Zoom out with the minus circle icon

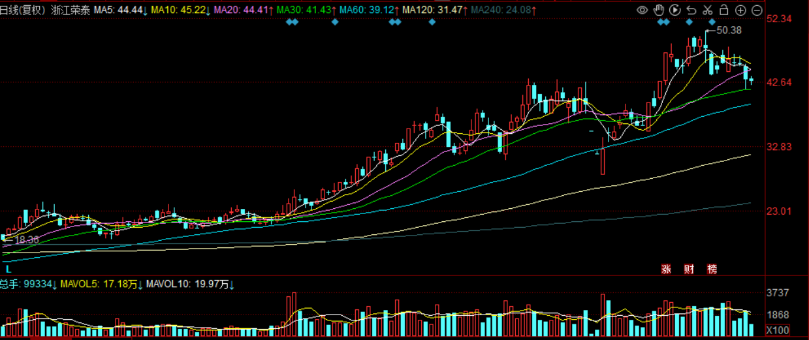click(757, 10)
